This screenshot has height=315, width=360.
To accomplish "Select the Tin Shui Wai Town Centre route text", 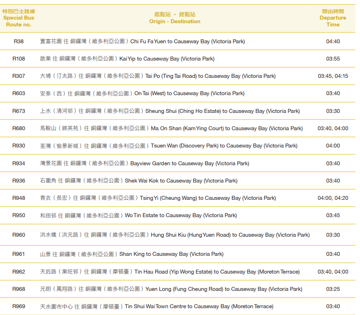I will (157, 306).
